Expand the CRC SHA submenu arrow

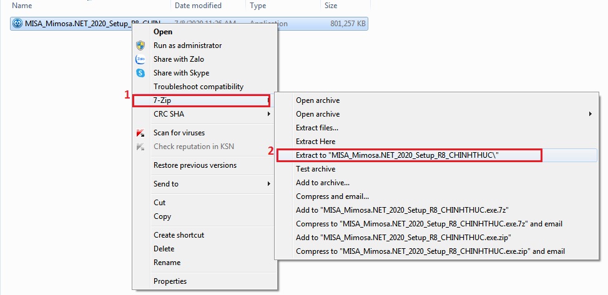coord(268,114)
